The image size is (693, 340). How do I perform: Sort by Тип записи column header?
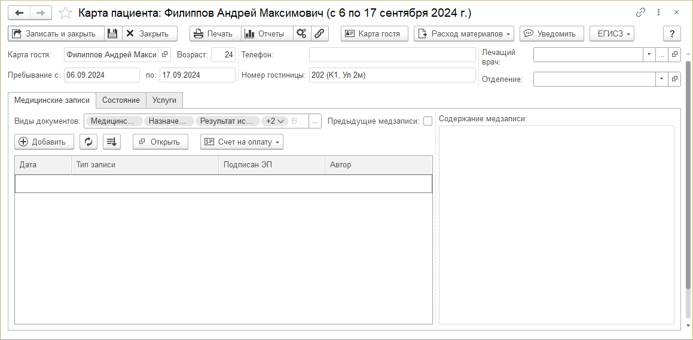tap(145, 165)
